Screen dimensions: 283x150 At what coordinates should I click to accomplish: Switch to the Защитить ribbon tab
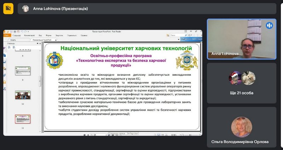[59, 35]
